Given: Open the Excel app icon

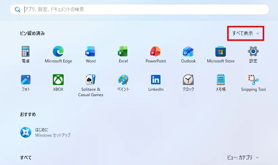Looking at the screenshot, I should coord(123,51).
